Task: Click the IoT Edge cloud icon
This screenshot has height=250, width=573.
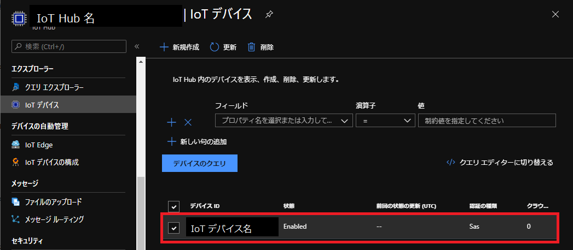Action: tap(16, 145)
